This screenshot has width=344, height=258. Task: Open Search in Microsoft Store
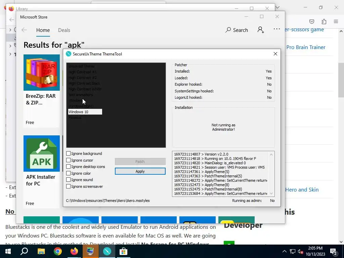pyautogui.click(x=236, y=30)
